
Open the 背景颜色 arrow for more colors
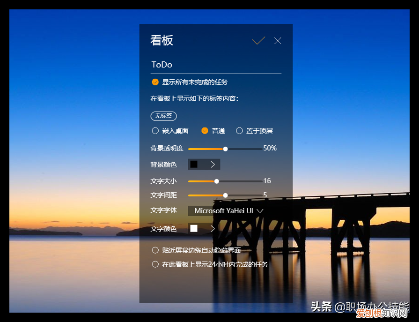point(213,164)
